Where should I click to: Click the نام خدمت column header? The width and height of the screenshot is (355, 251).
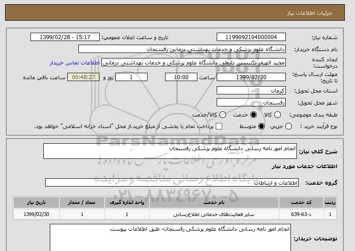tap(214, 202)
